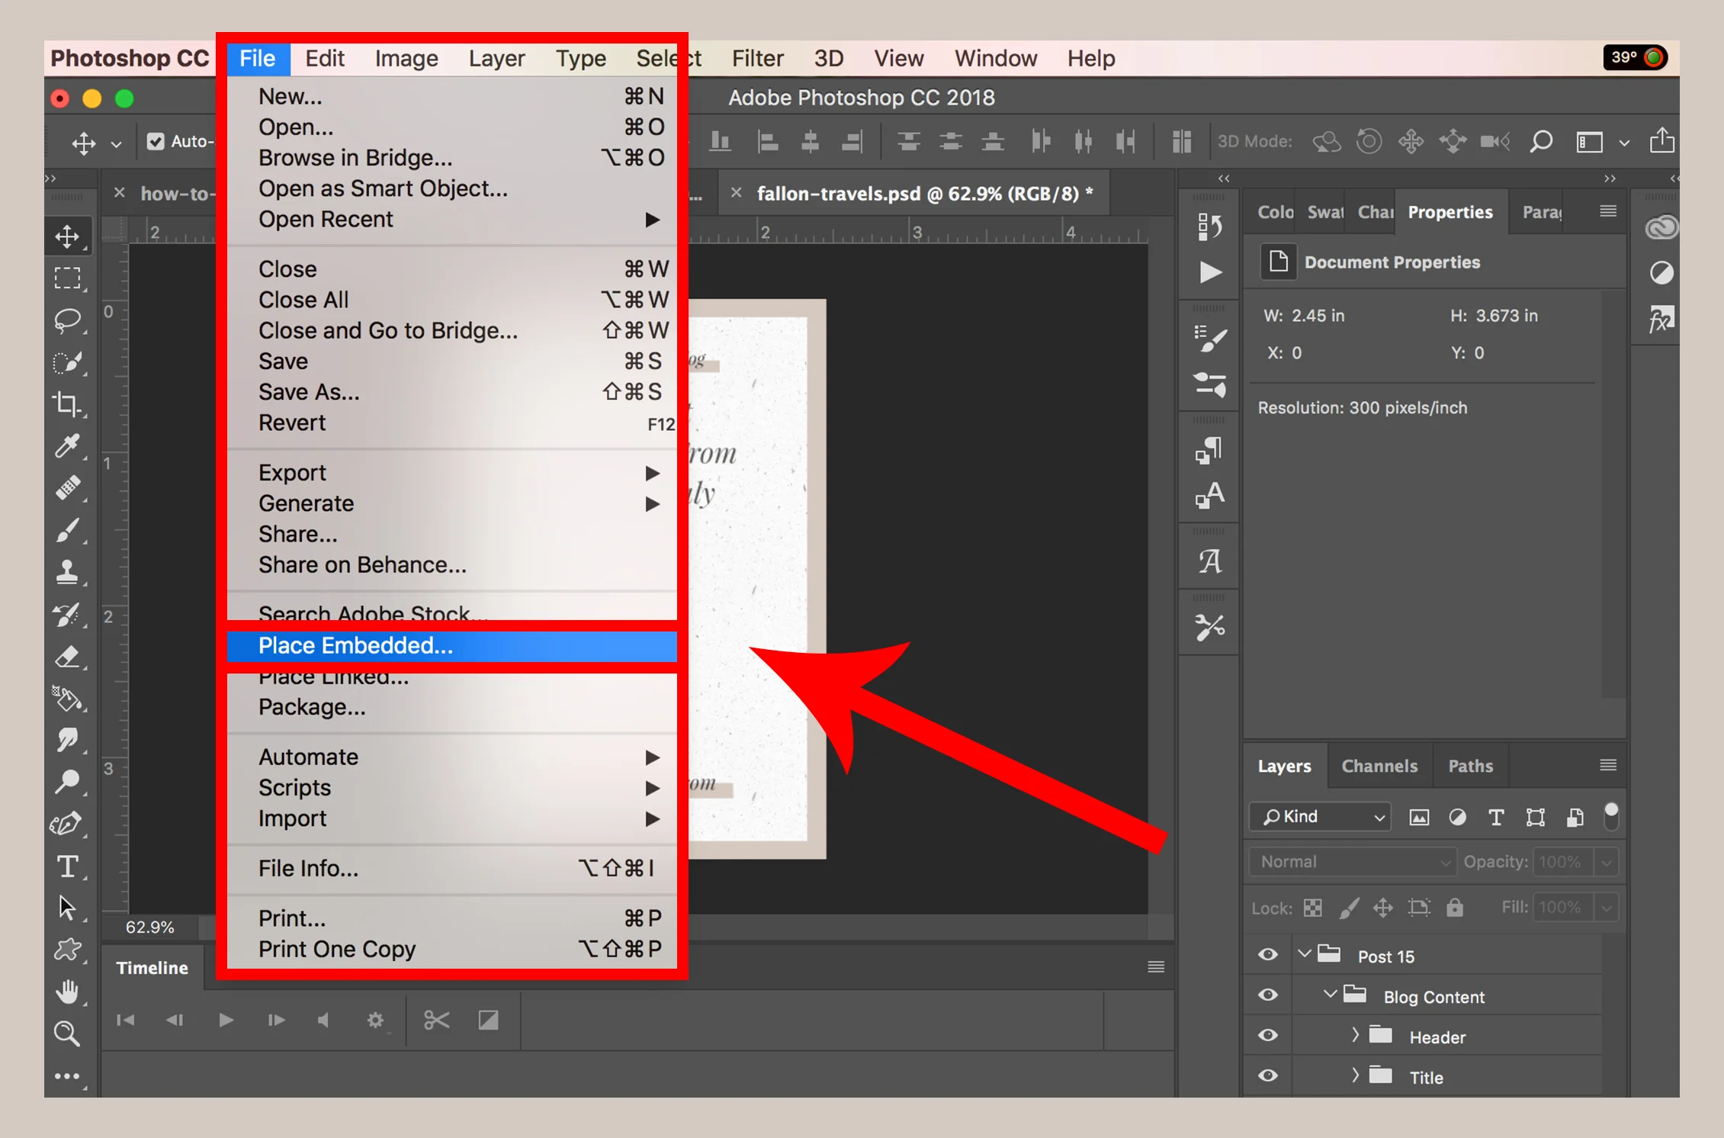This screenshot has height=1138, width=1724.
Task: Toggle the Auto-Select checkbox
Action: (x=156, y=141)
